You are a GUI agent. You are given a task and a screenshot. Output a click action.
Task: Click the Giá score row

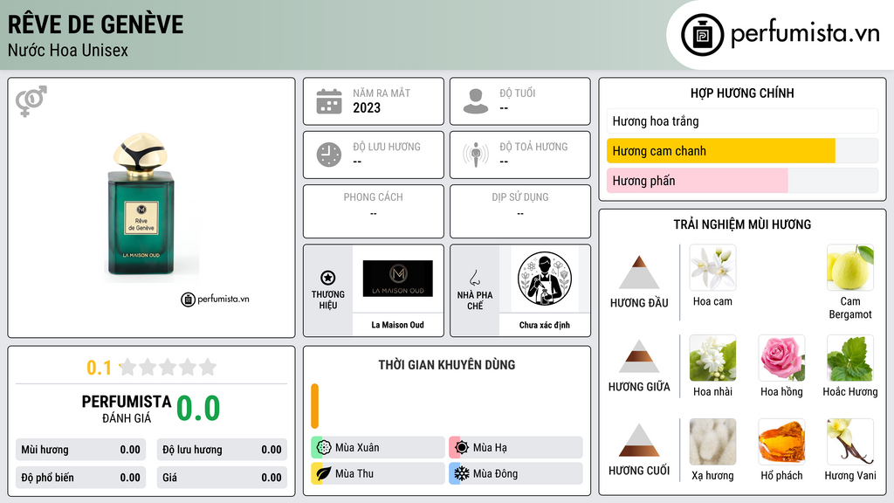tap(222, 478)
